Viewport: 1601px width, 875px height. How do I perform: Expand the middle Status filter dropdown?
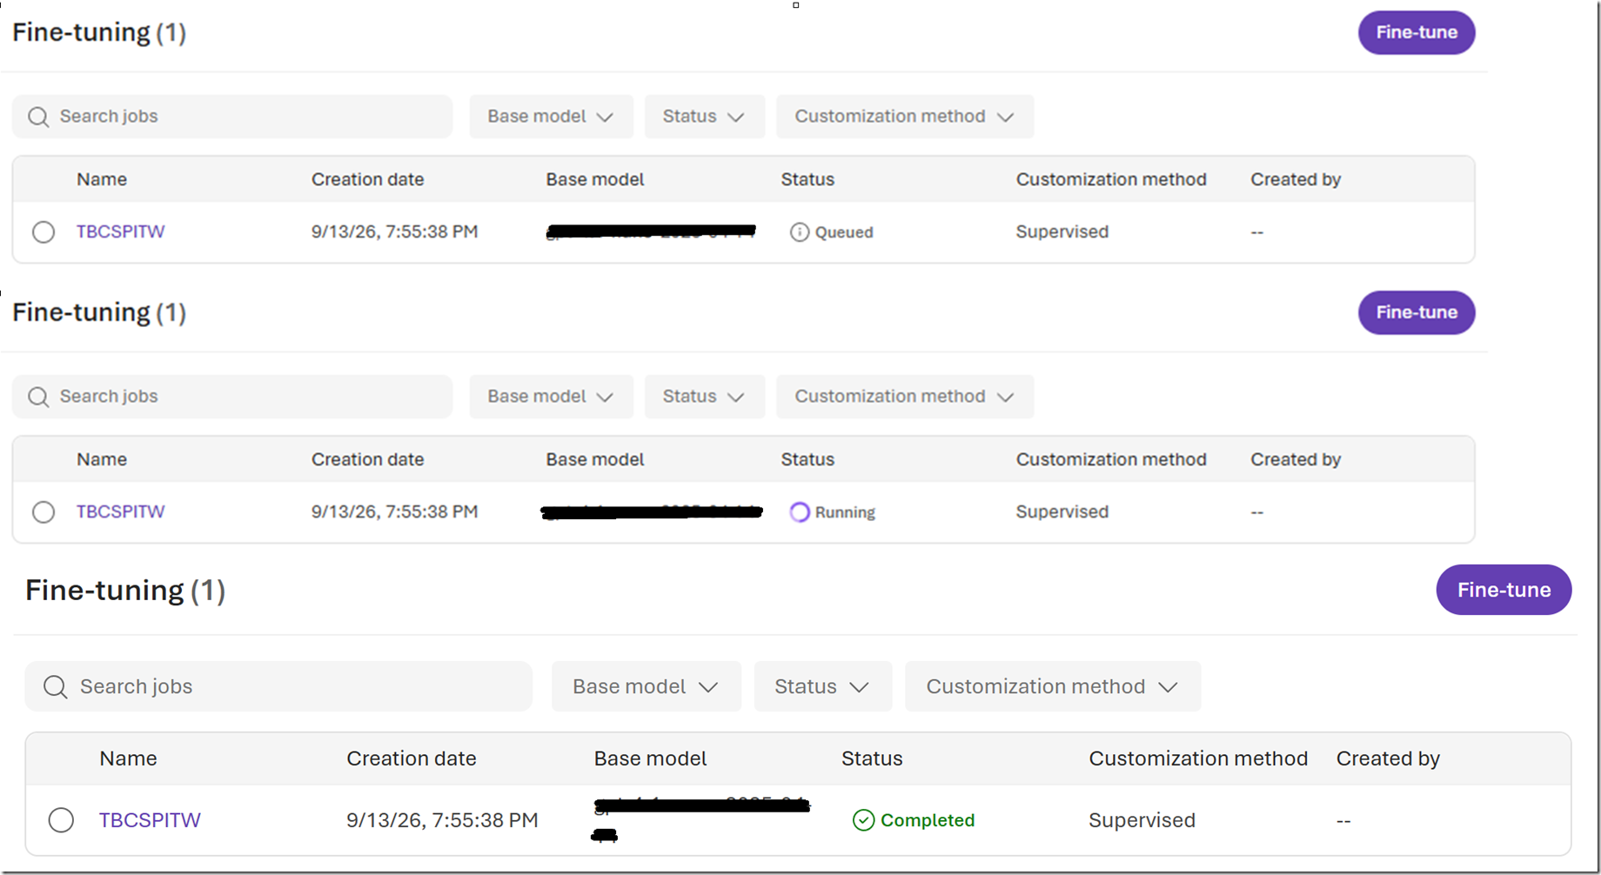coord(704,397)
